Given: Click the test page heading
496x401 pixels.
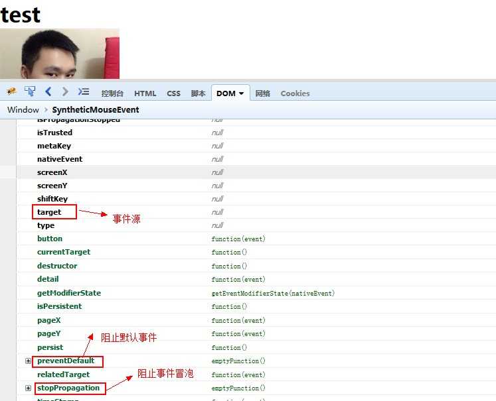Looking at the screenshot, I should [x=20, y=15].
